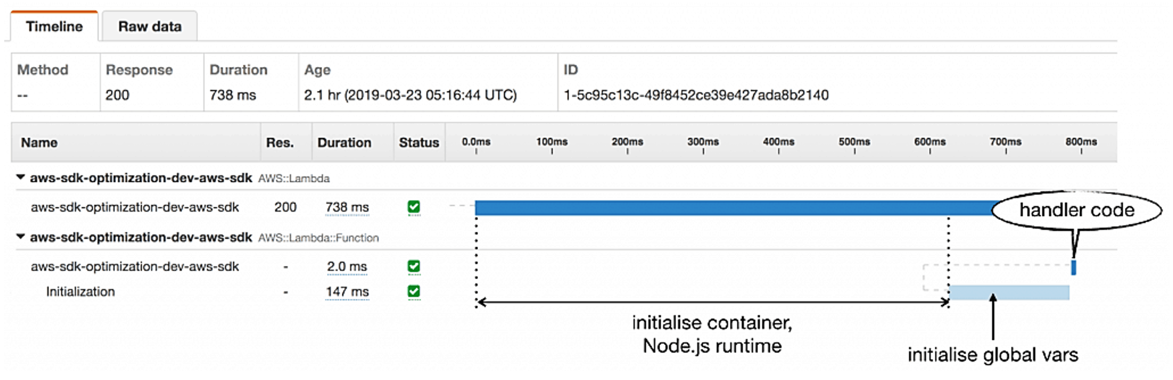Click the Duration column header in the segment table

pyautogui.click(x=344, y=142)
